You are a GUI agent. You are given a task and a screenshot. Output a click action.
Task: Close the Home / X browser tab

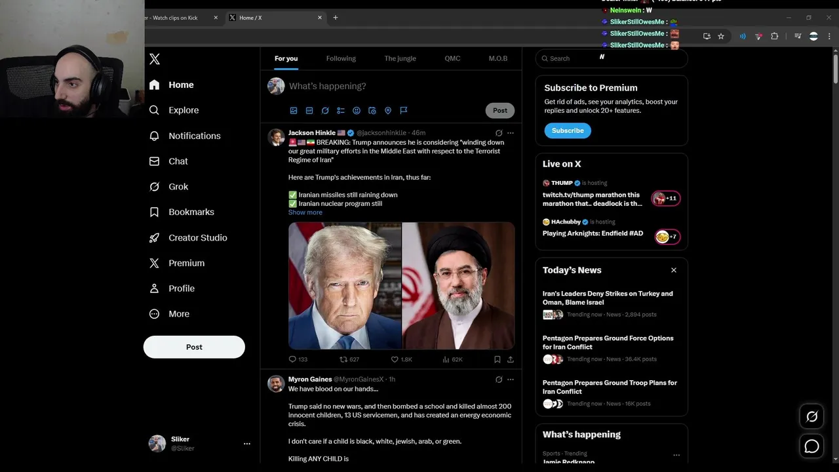[x=320, y=18]
